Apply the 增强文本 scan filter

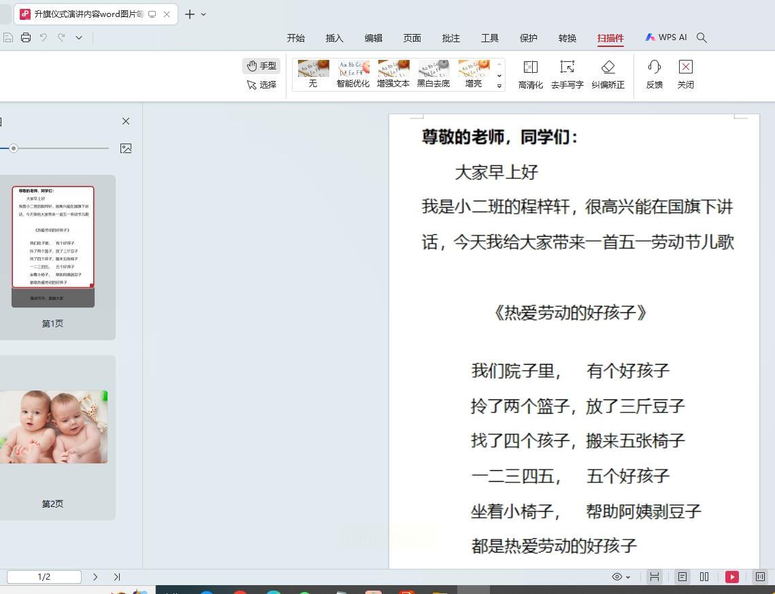[393, 73]
